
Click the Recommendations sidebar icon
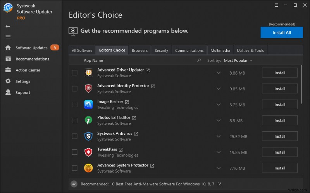8,59
